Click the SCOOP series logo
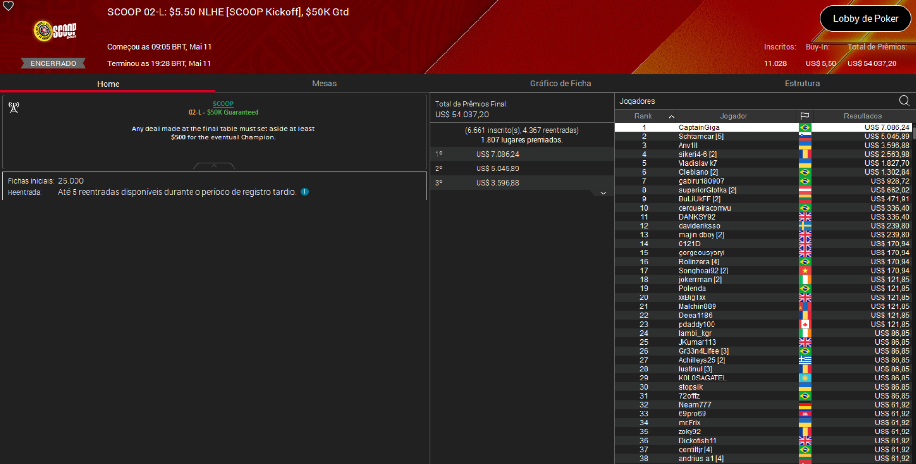This screenshot has height=464, width=916. click(55, 31)
